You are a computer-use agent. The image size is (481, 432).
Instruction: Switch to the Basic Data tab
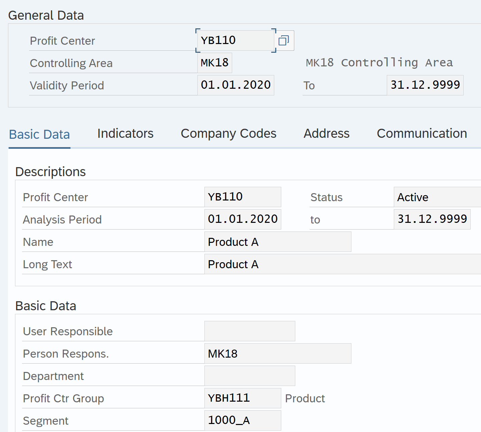(x=39, y=134)
